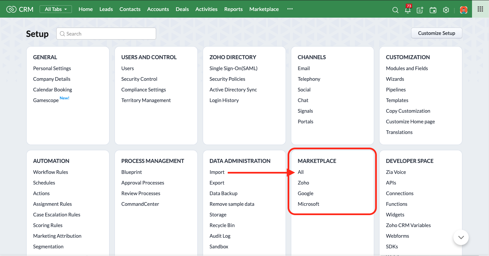Image resolution: width=489 pixels, height=256 pixels.
Task: Open Zia Voice in Developer Space
Action: pos(396,172)
